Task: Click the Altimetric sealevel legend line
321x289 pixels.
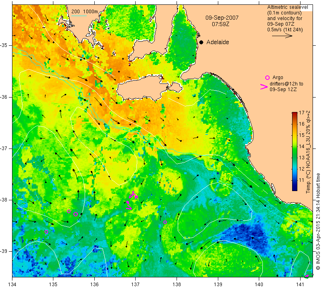Action: point(288,7)
